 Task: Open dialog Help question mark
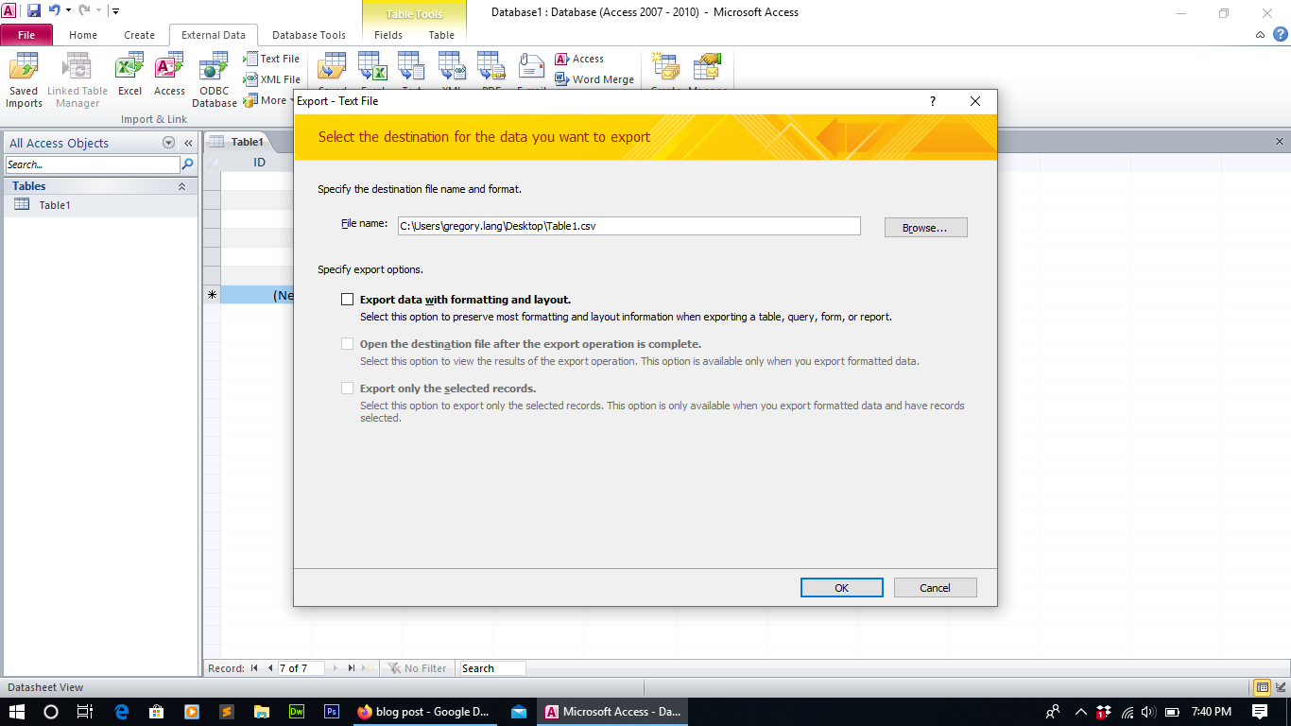[x=932, y=101]
